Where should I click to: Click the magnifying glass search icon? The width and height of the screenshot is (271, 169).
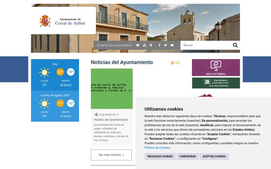[235, 45]
